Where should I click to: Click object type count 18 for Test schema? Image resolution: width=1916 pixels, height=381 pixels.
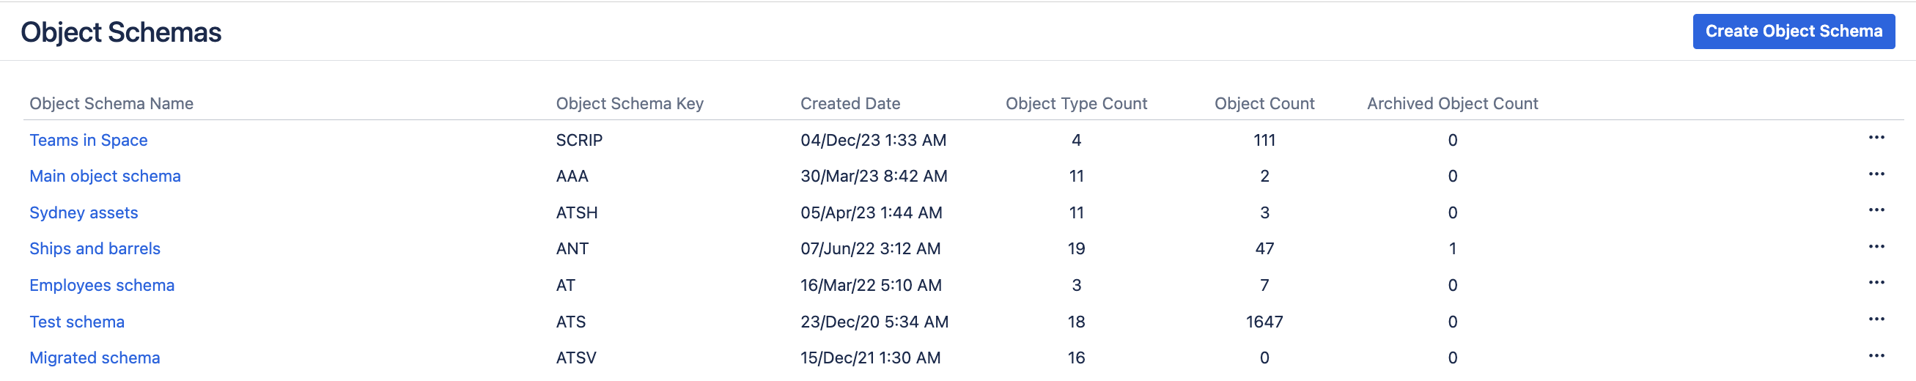point(1076,322)
